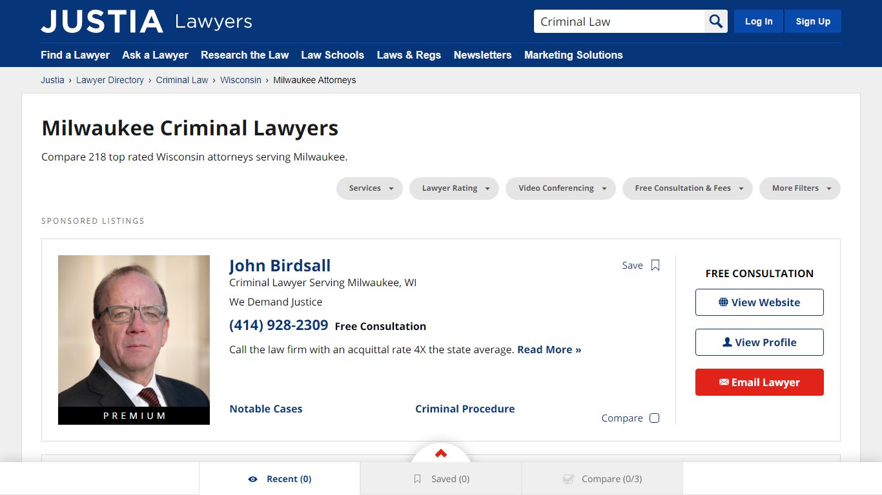This screenshot has height=495, width=882.
Task: Switch to the Recent (0) tab
Action: pos(280,479)
